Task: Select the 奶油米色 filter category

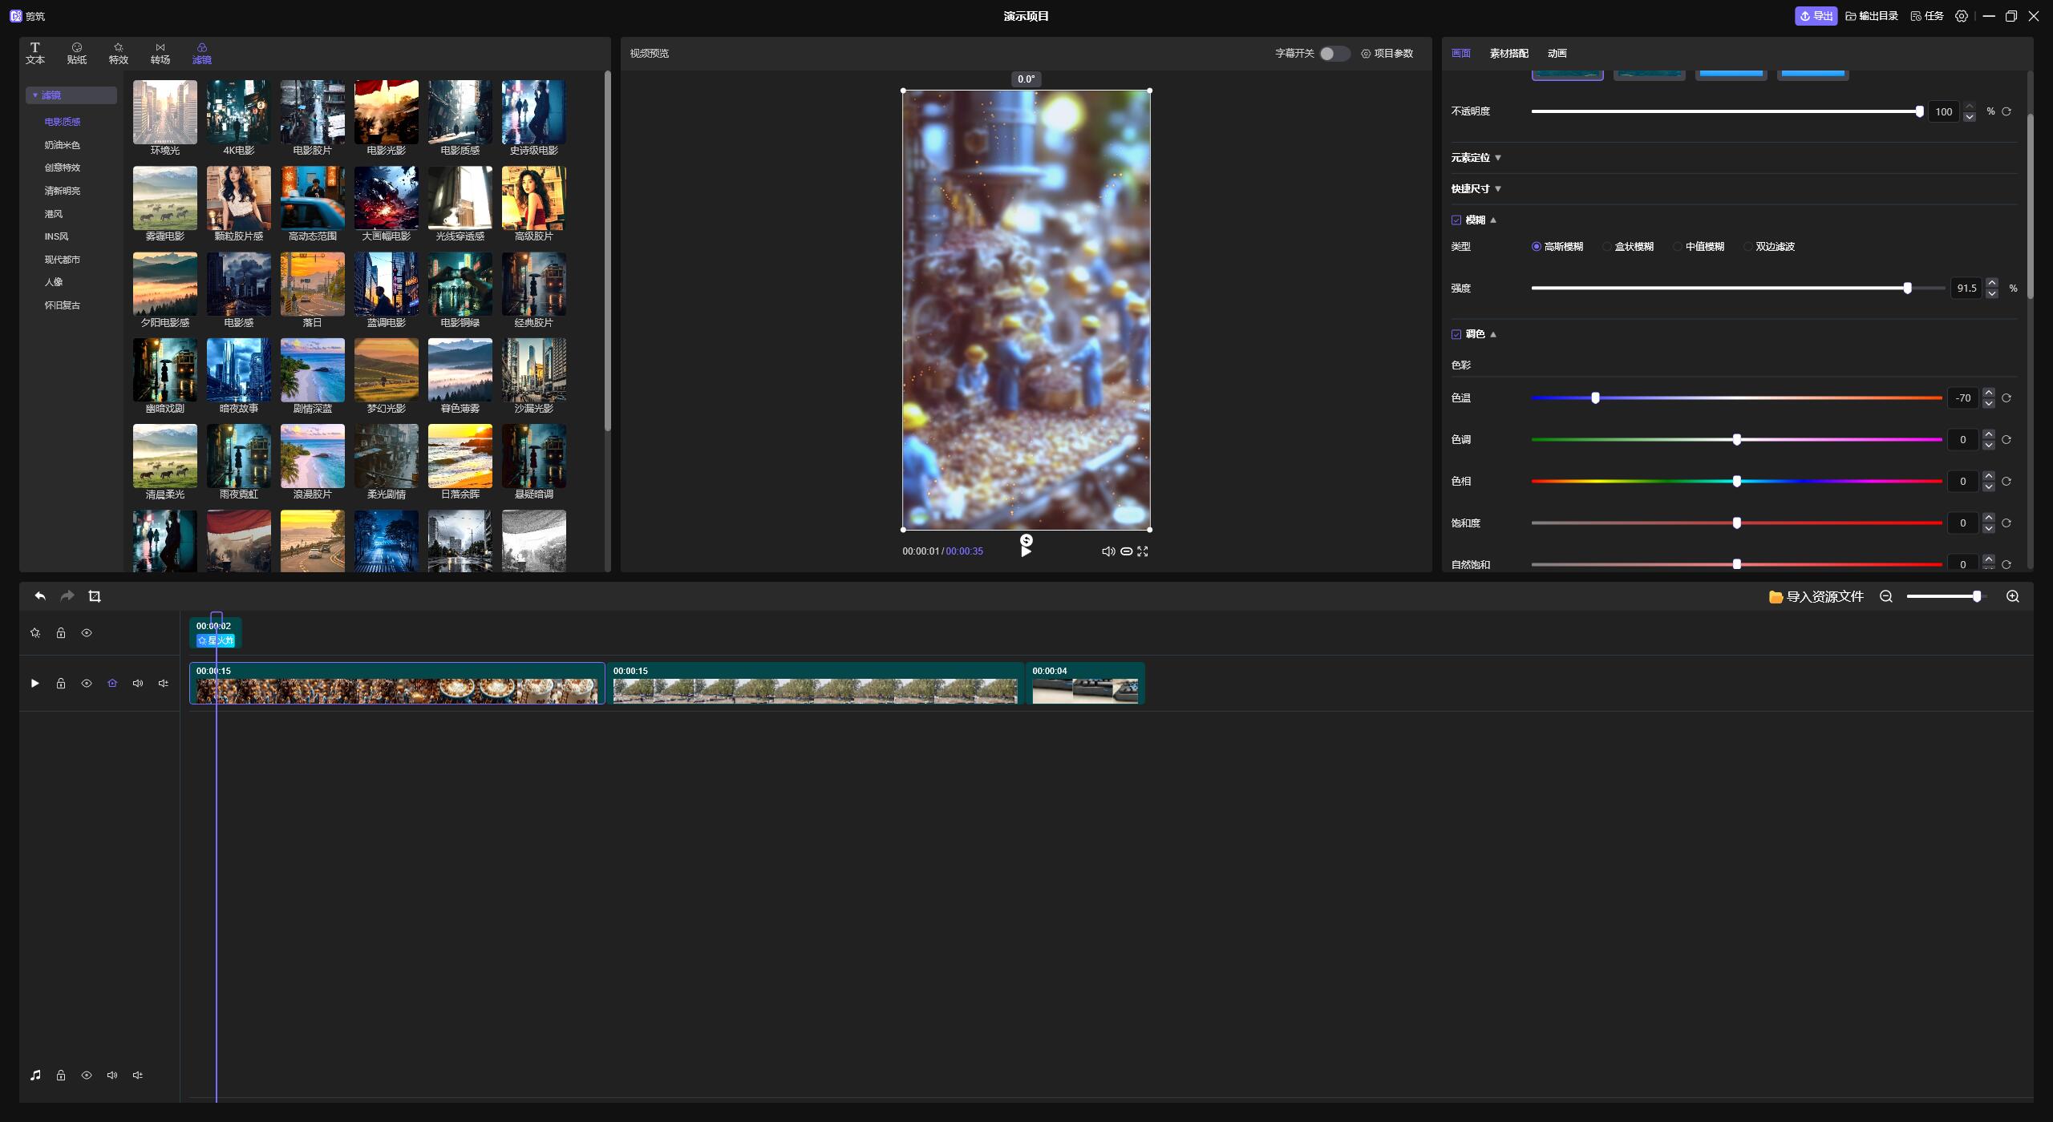Action: click(63, 145)
